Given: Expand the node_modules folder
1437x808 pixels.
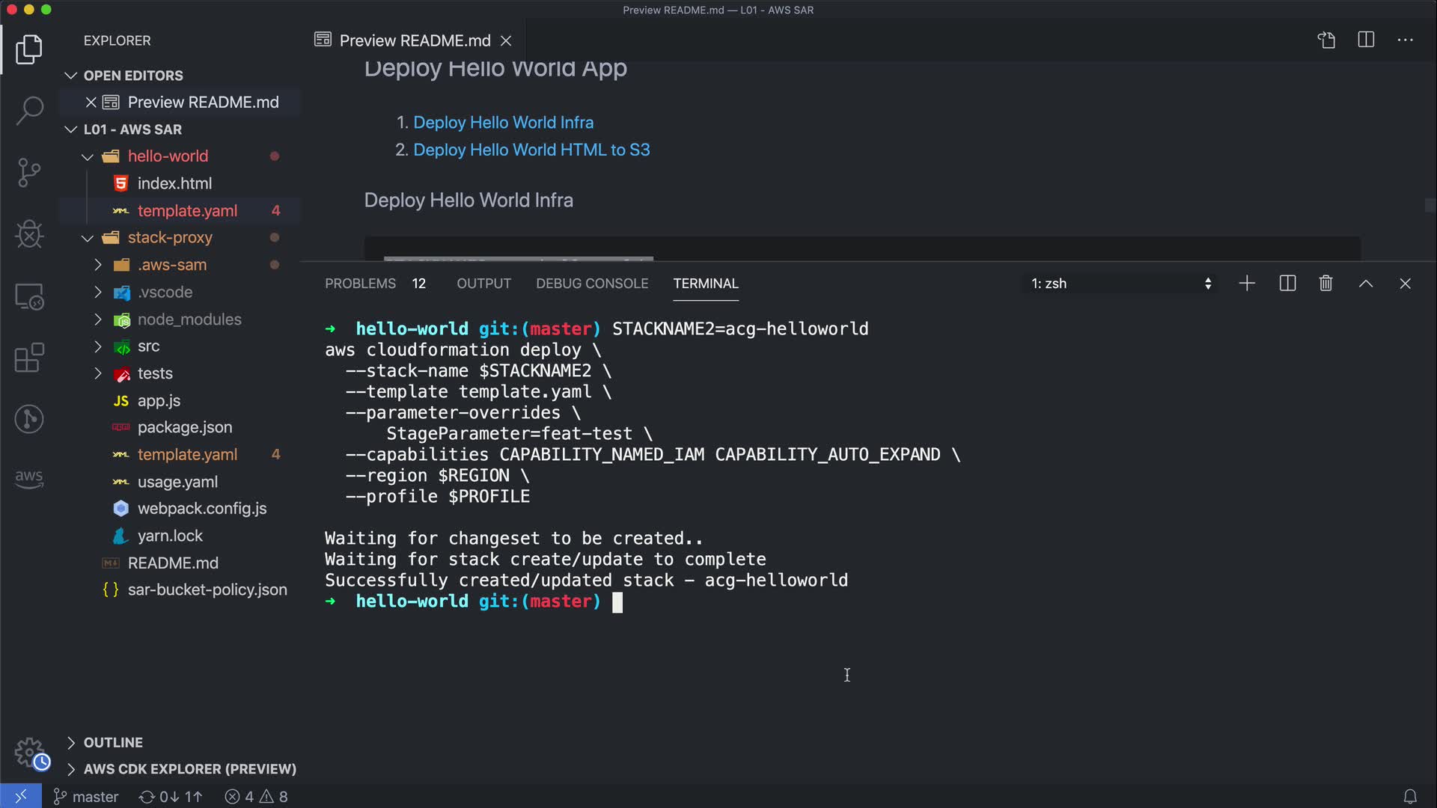Looking at the screenshot, I should pyautogui.click(x=189, y=319).
